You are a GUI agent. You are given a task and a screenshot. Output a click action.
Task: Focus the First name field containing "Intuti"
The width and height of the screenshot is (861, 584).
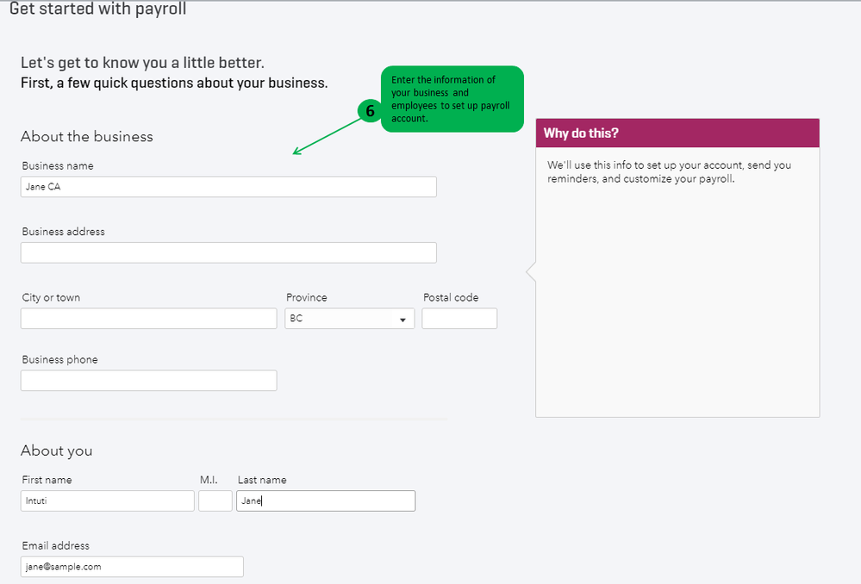[108, 500]
